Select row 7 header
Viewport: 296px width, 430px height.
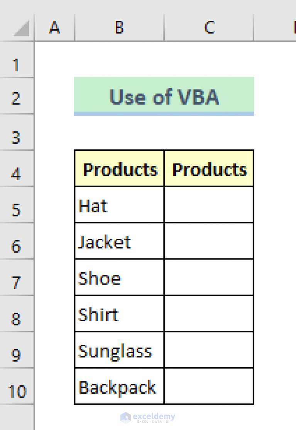click(17, 282)
